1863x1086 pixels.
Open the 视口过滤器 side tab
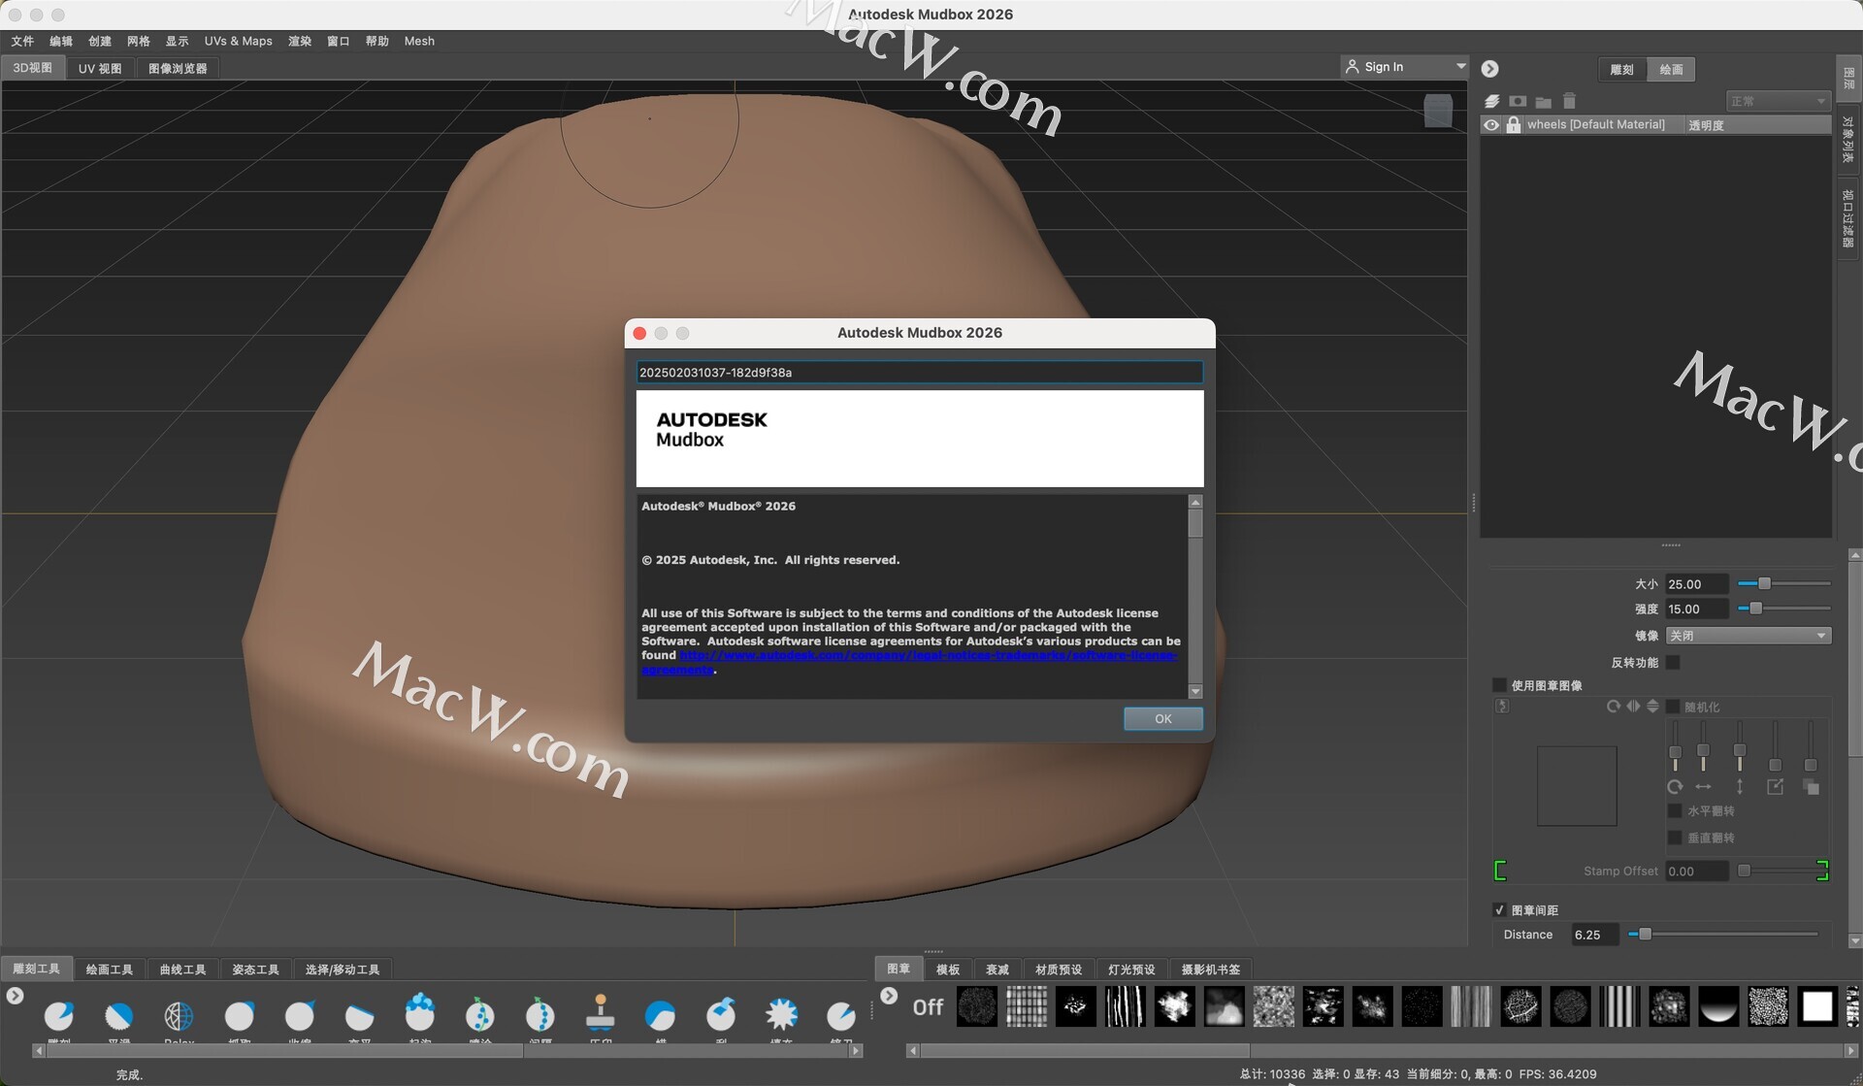pos(1847,217)
